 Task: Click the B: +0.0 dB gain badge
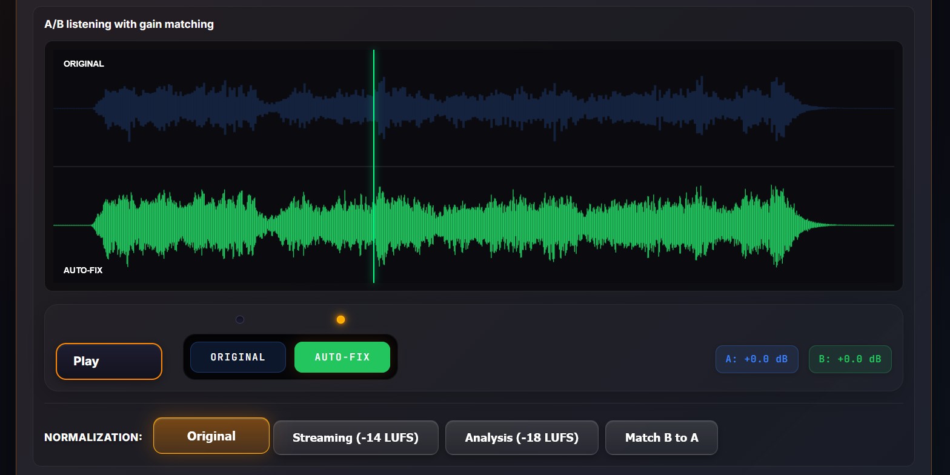pos(850,359)
